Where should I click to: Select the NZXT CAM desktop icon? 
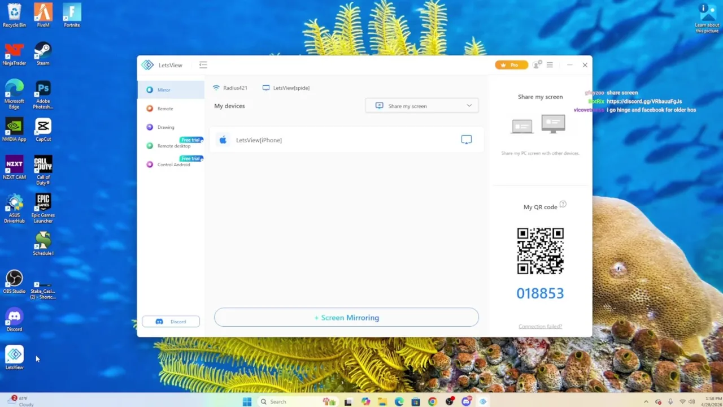[14, 167]
